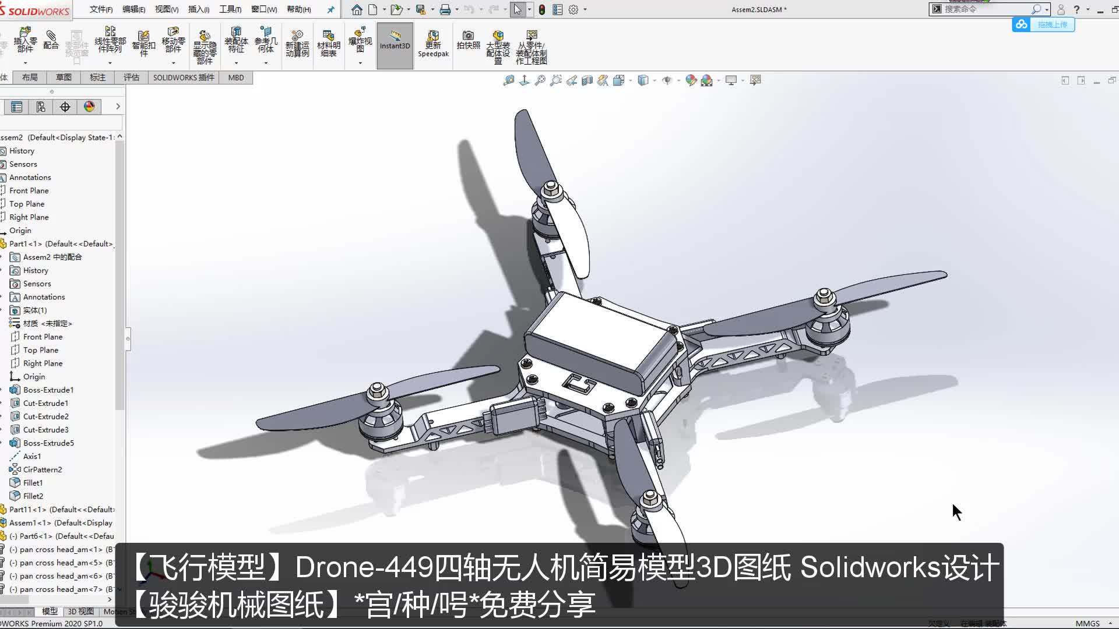Create a 材料明细表 (Bill of Materials)
Image resolution: width=1119 pixels, height=629 pixels.
click(x=328, y=41)
